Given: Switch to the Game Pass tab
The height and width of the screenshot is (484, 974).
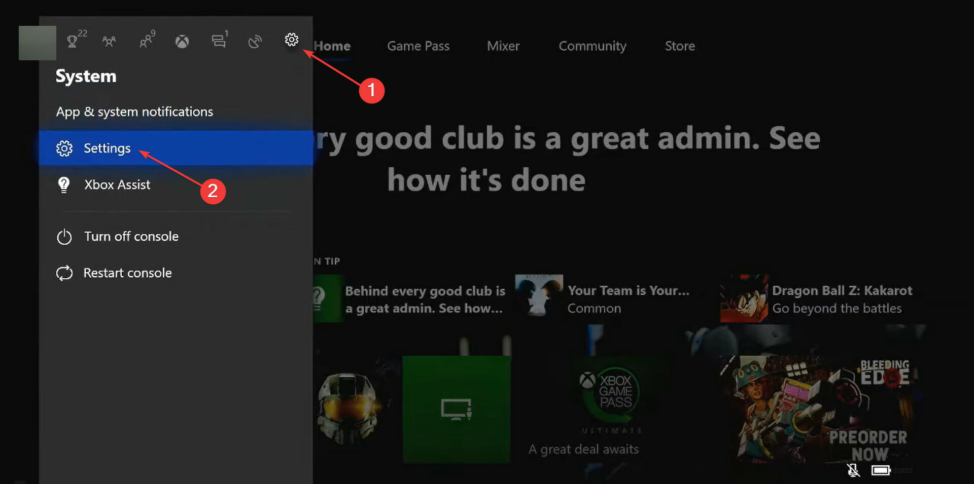Looking at the screenshot, I should coord(419,46).
